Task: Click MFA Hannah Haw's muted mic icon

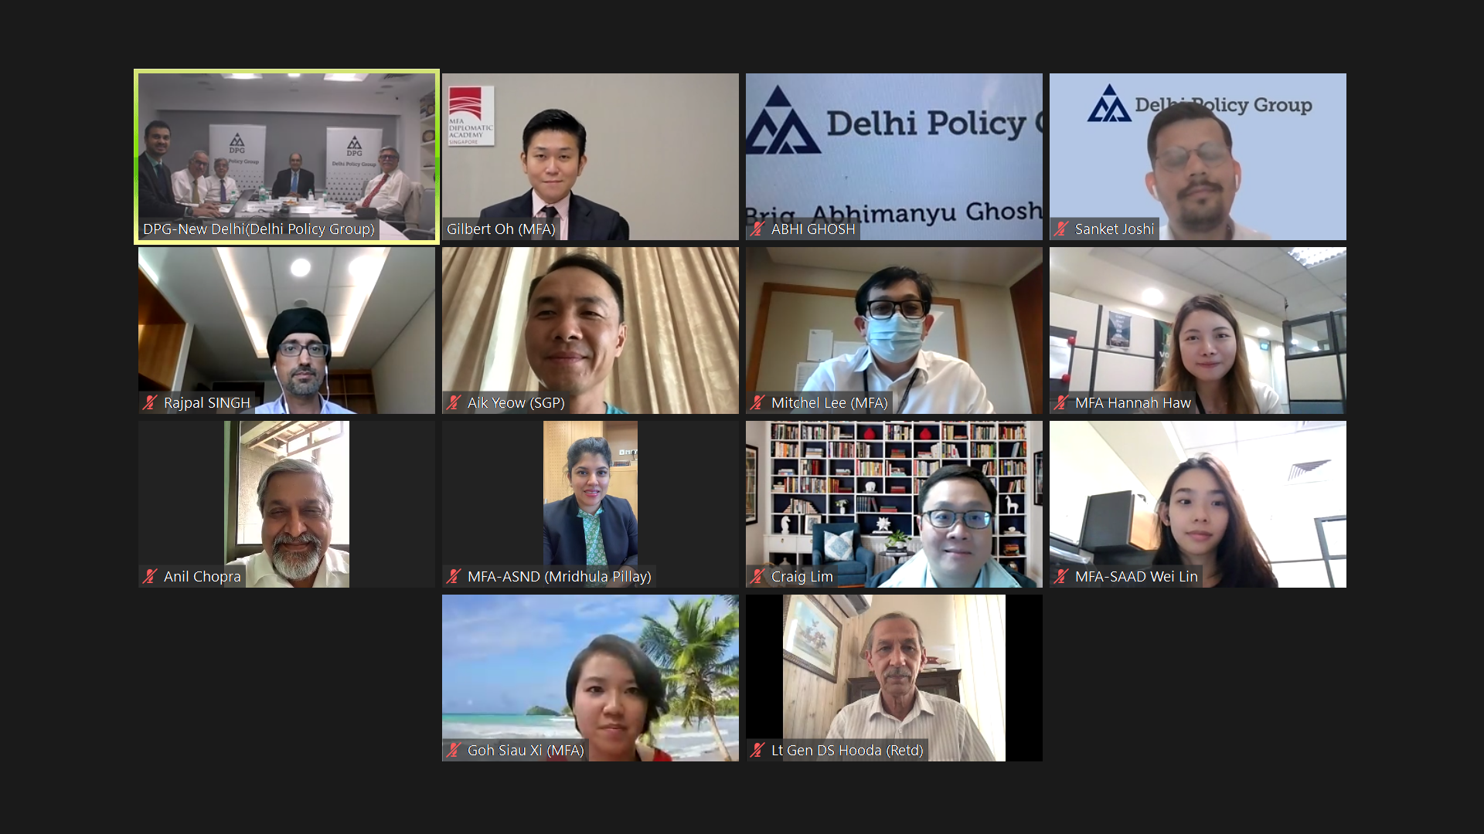Action: pyautogui.click(x=1061, y=403)
